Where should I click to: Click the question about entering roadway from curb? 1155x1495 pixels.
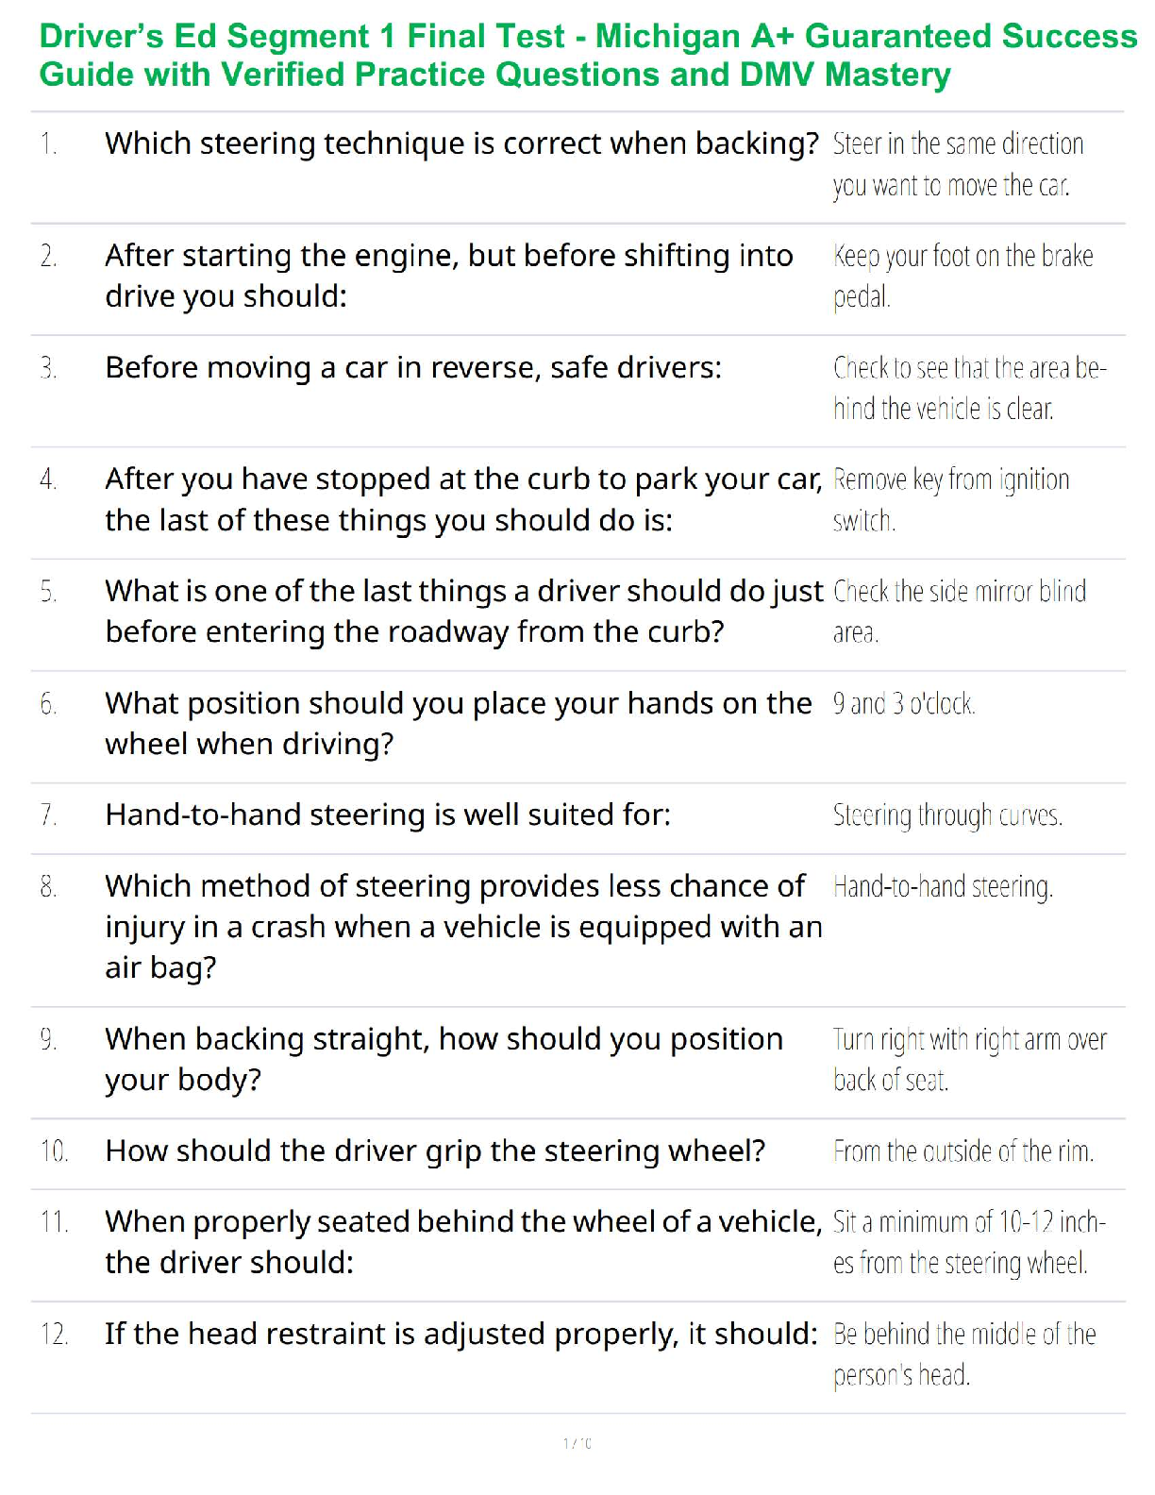pyautogui.click(x=463, y=611)
